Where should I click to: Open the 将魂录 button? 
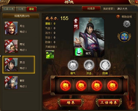91,8
